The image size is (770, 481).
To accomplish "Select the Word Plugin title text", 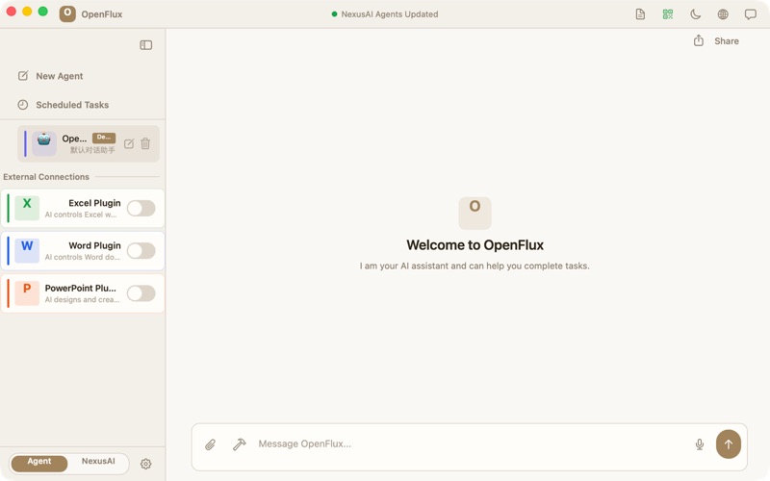I will (x=94, y=245).
